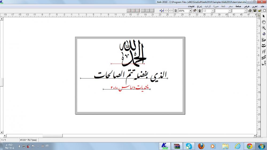Image resolution: width=267 pixels, height=150 pixels.
Task: Open the ملف (File) menu
Action: tap(262, 6)
